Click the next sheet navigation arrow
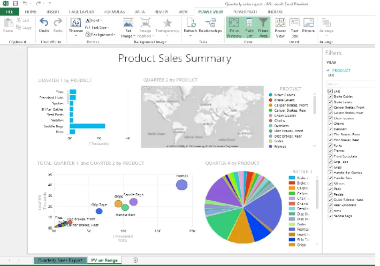380x266 pixels. 19,260
